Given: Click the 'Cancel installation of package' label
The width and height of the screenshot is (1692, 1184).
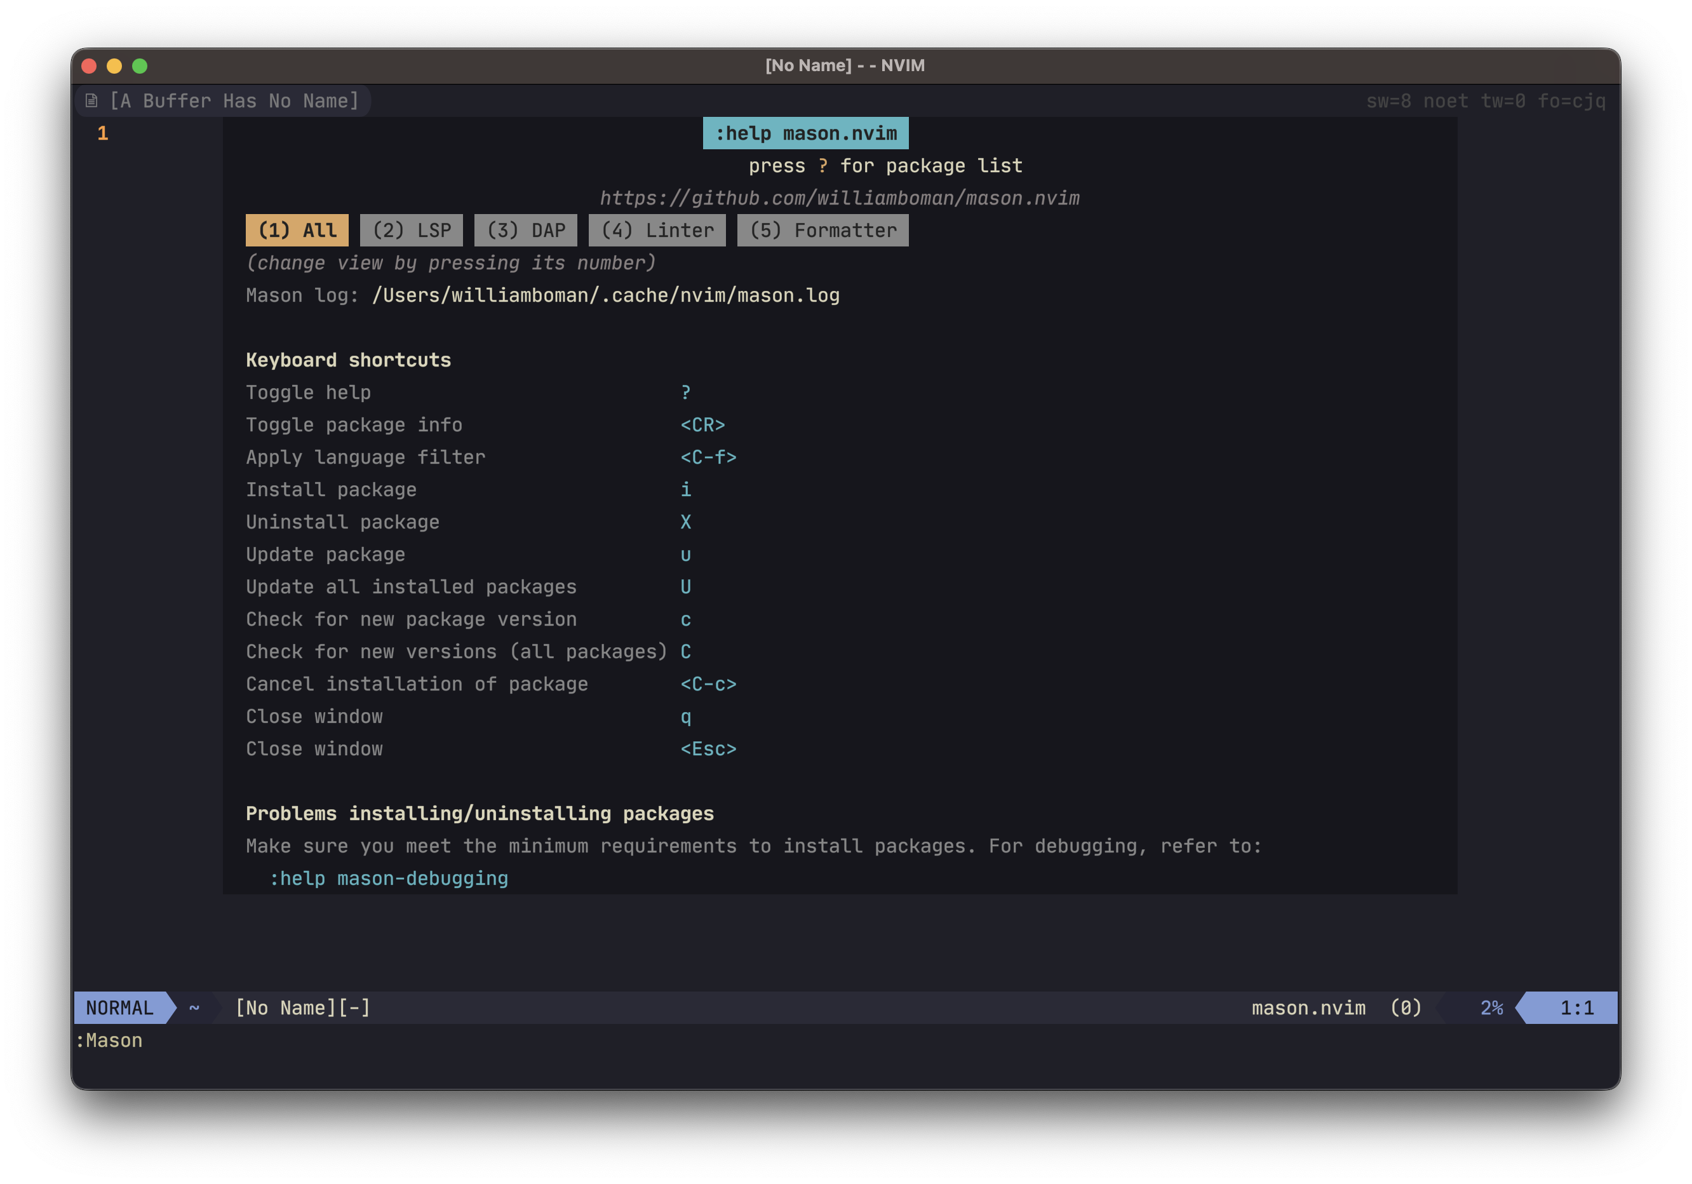Looking at the screenshot, I should point(417,685).
